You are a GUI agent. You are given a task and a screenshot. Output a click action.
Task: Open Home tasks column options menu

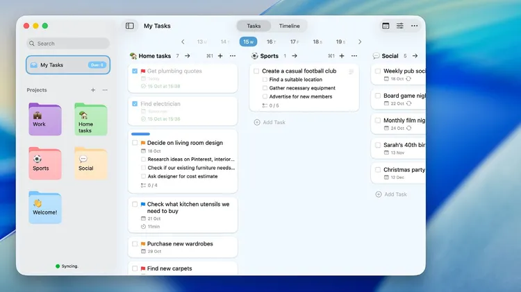point(232,56)
